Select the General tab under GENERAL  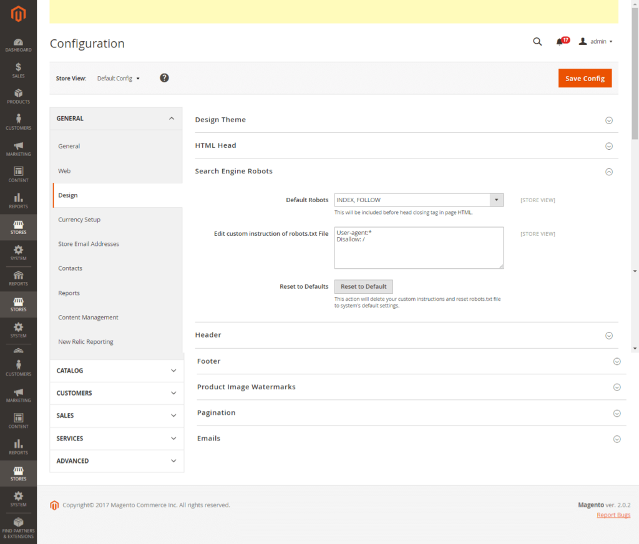pyautogui.click(x=69, y=146)
